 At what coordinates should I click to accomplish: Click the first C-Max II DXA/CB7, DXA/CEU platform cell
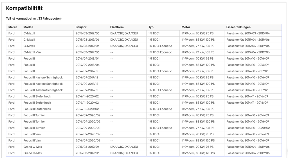pos(127,33)
